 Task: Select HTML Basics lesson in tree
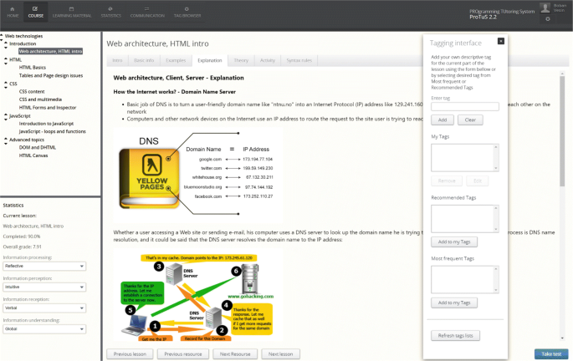[x=33, y=67]
